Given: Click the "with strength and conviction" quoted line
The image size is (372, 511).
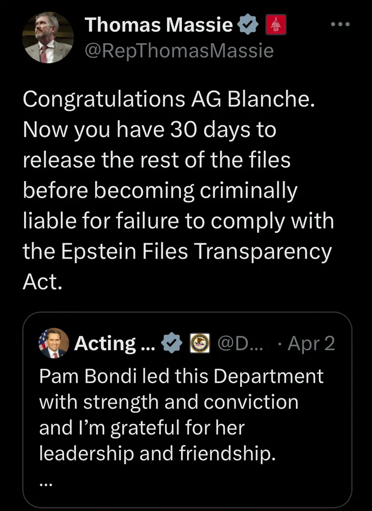Looking at the screenshot, I should (x=169, y=402).
